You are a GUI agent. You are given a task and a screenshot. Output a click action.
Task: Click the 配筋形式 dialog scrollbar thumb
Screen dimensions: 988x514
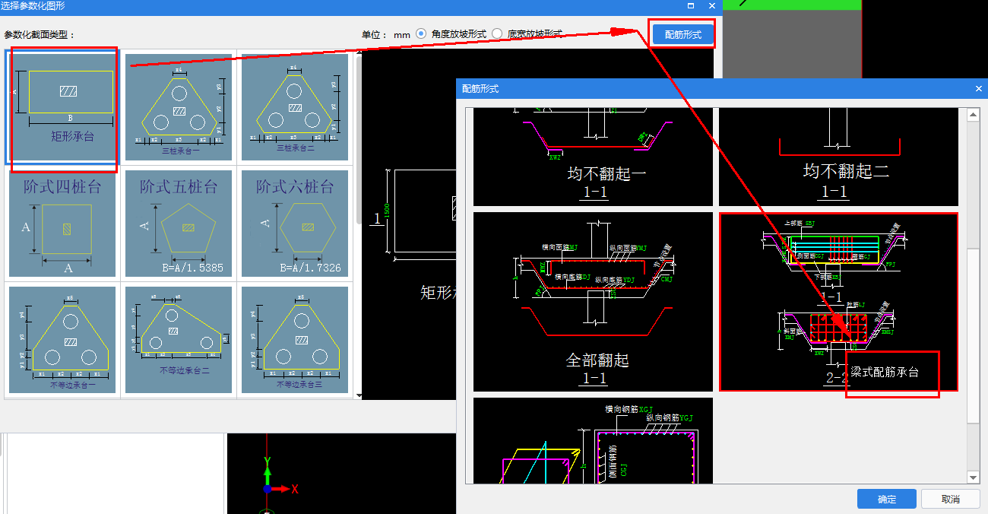[x=973, y=335]
